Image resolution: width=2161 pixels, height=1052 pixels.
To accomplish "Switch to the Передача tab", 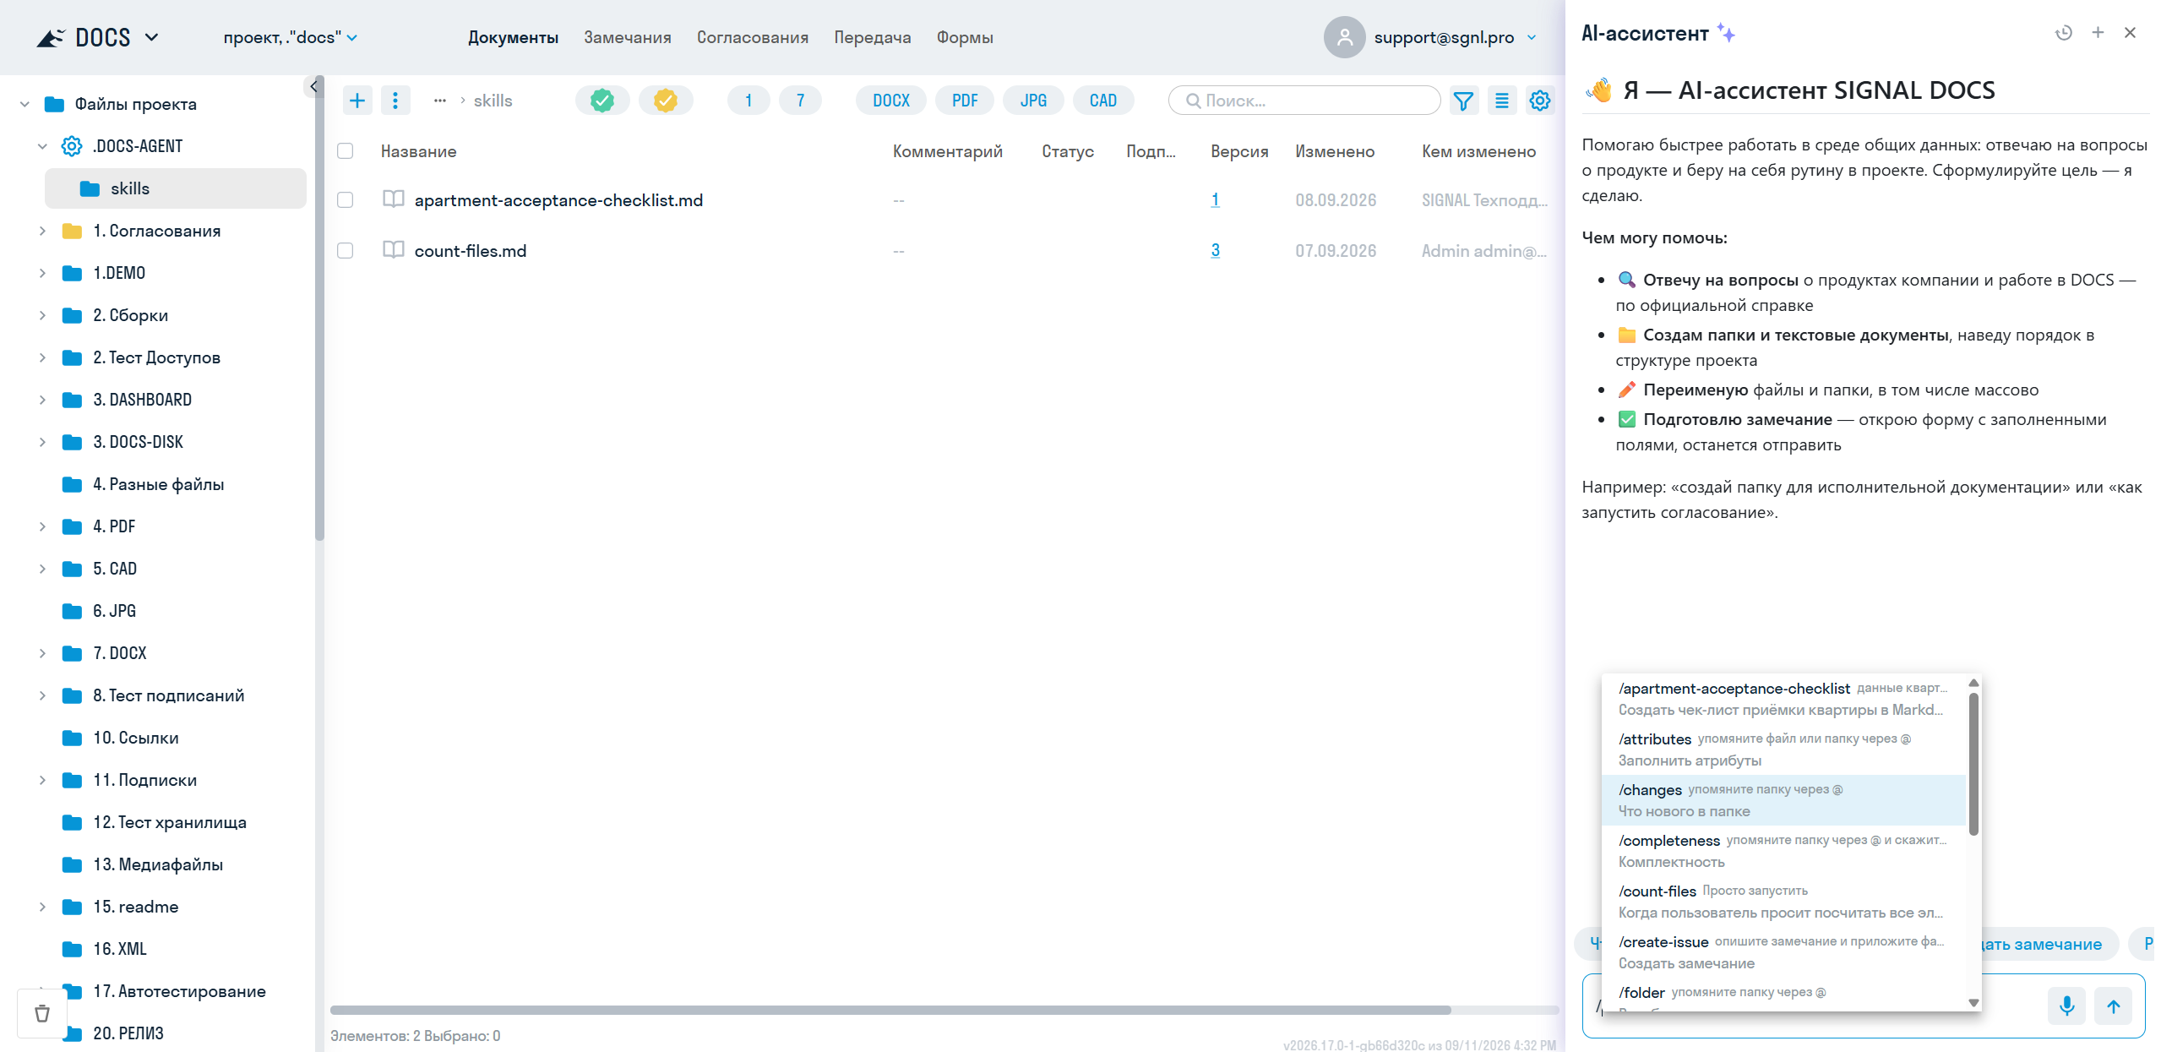I will tap(872, 37).
